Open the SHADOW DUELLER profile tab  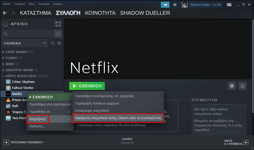tap(145, 13)
